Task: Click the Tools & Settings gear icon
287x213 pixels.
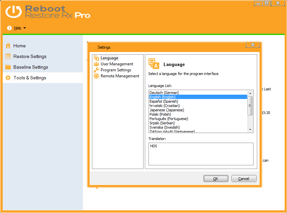Action: coord(8,78)
